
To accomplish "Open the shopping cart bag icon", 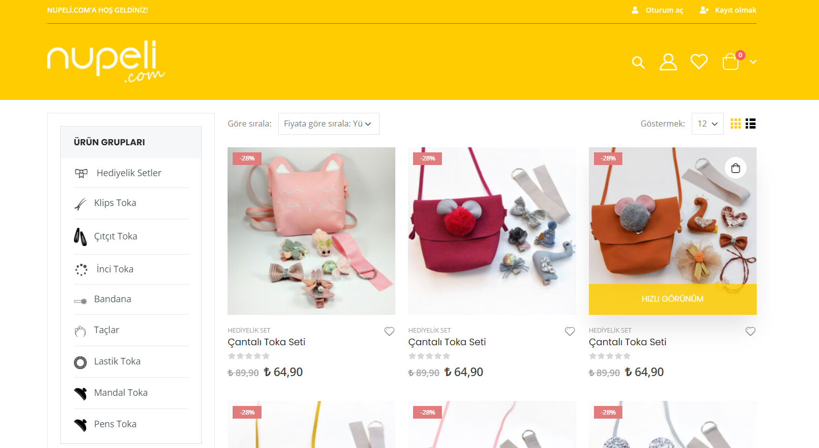I will pos(730,62).
